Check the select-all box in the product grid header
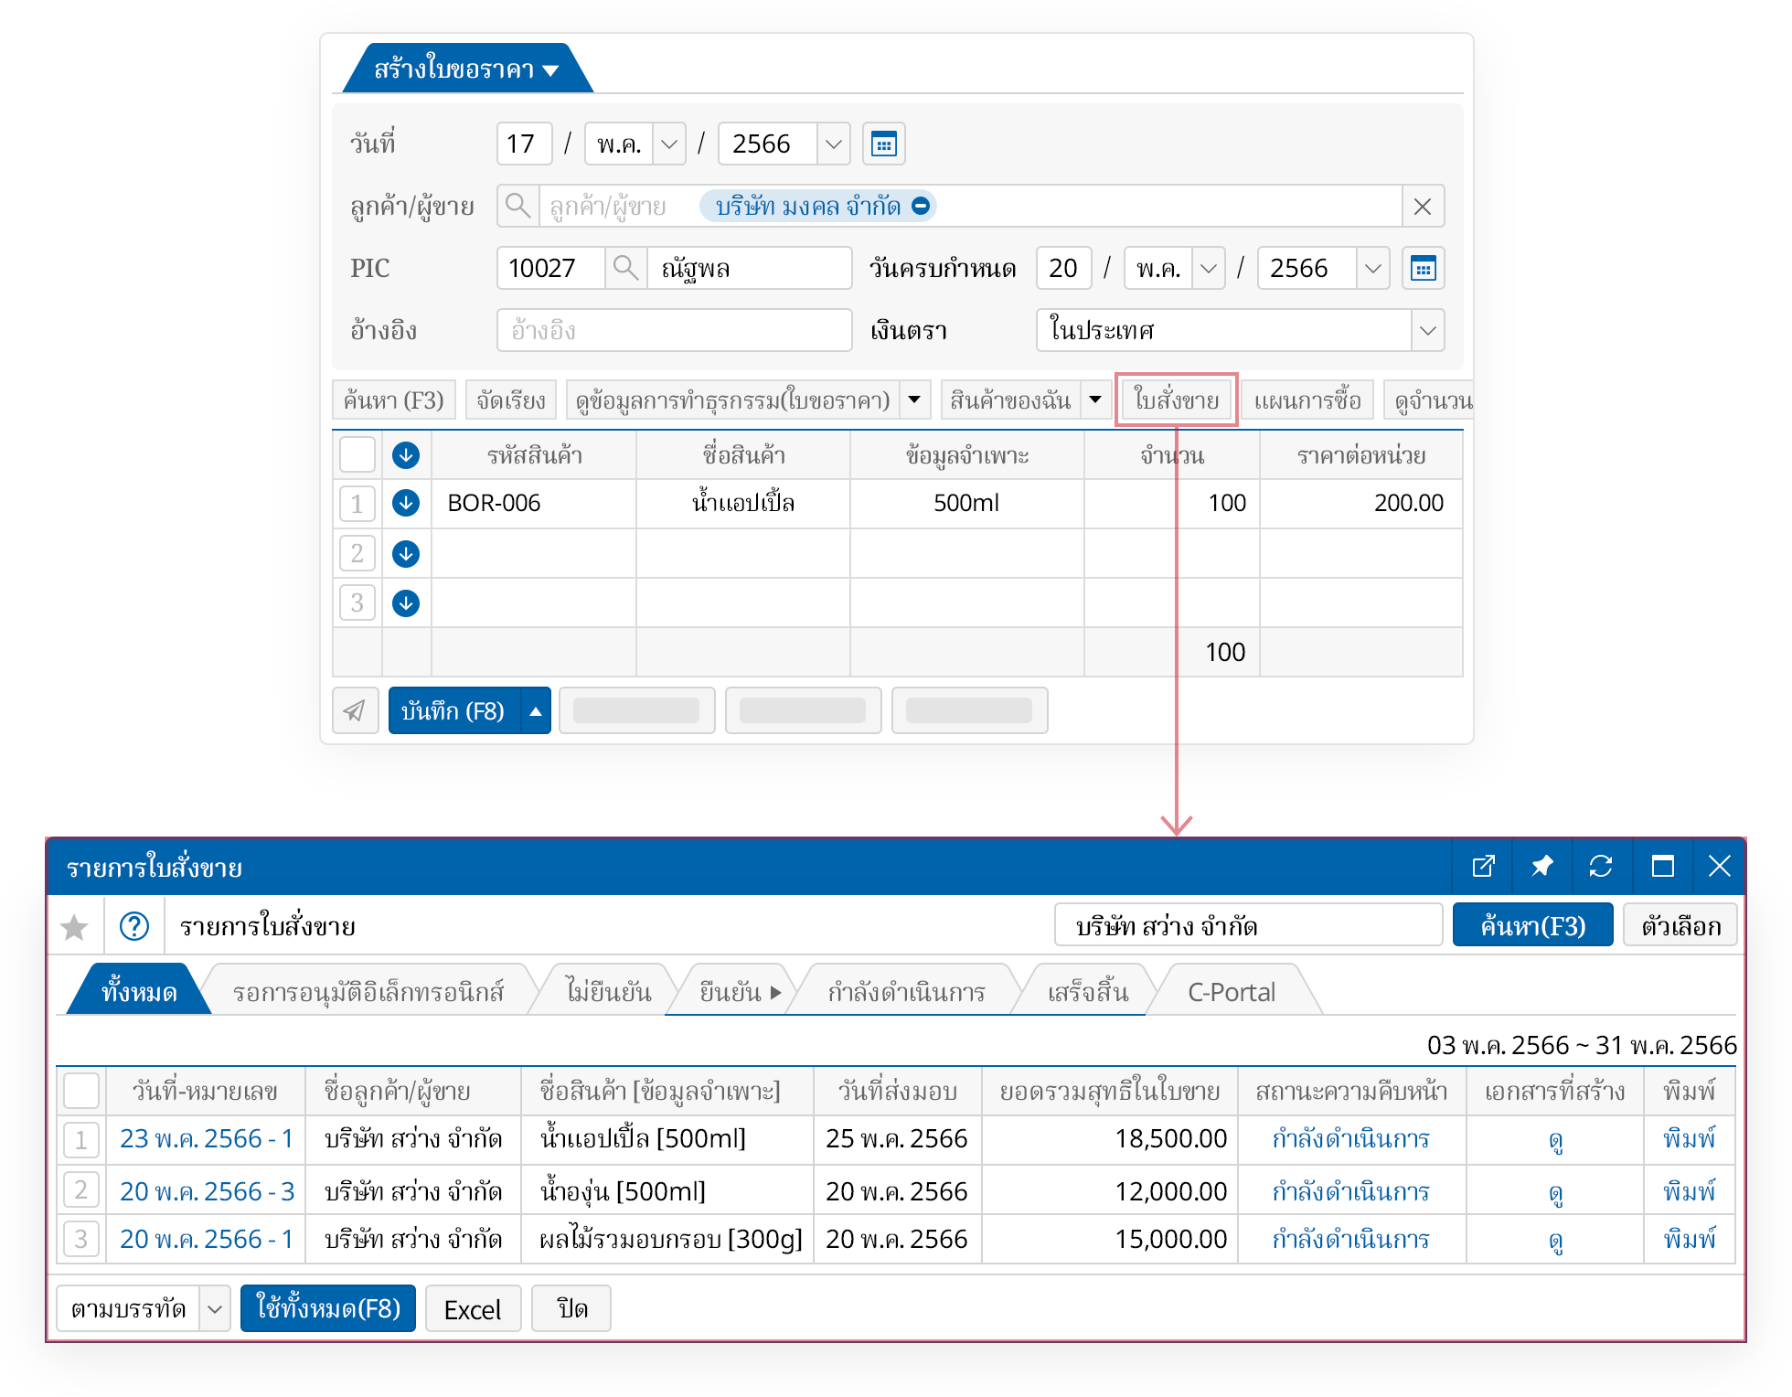Viewport: 1792px width, 1397px height. tap(357, 454)
